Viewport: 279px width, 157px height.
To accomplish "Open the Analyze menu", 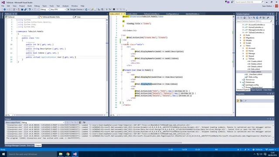I will 65,6.
